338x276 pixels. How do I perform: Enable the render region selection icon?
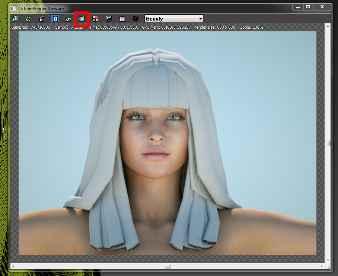[x=122, y=19]
